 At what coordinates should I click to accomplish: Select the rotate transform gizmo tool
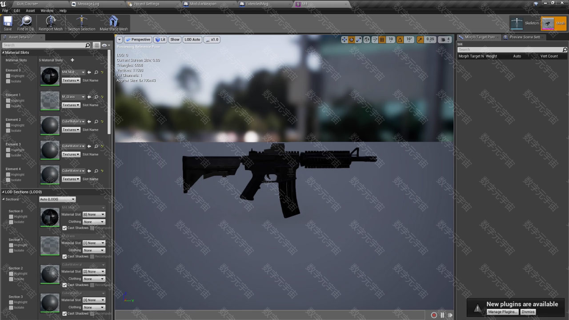pyautogui.click(x=352, y=40)
